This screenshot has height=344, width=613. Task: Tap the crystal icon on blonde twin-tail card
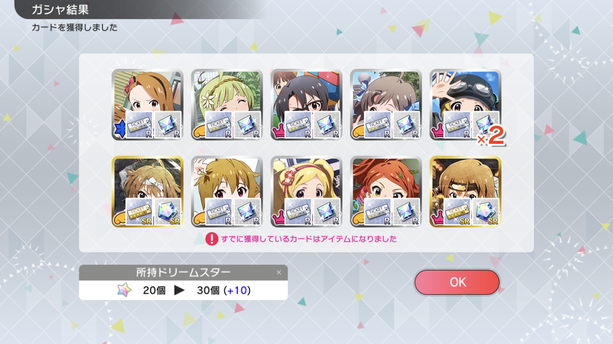[327, 212]
